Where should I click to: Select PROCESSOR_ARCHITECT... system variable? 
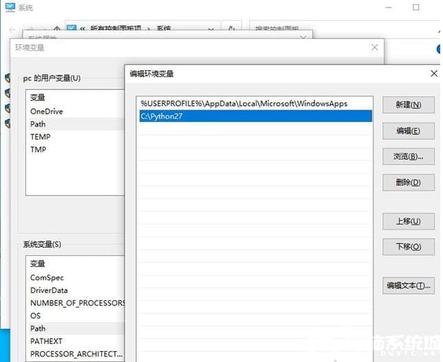pyautogui.click(x=76, y=354)
